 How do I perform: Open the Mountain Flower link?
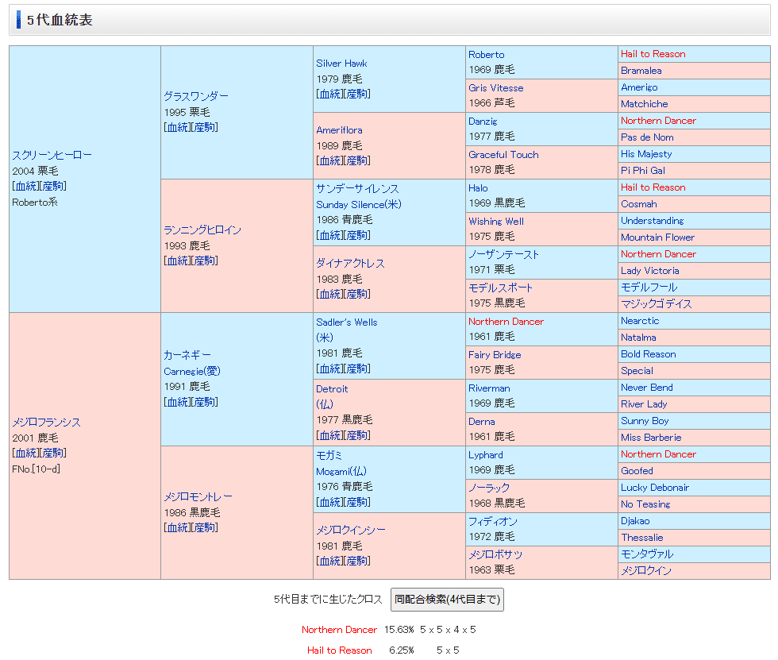657,237
